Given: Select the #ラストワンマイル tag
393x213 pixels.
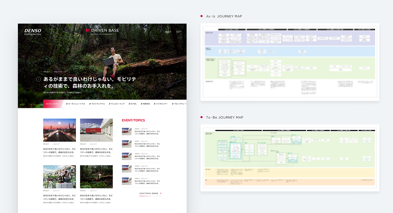Looking at the screenshot, I should tap(97, 104).
